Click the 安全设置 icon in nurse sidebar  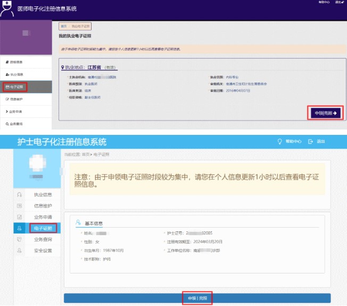click(20, 251)
